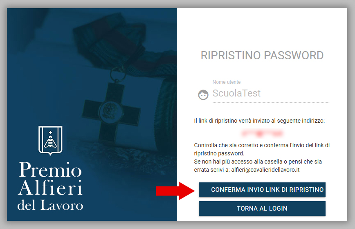Image resolution: width=355 pixels, height=229 pixels.
Task: Click the metal ring atop the cross medal
Action: (x=118, y=74)
